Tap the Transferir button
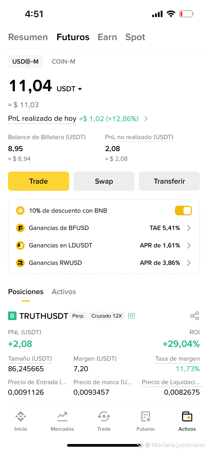The height and width of the screenshot is (451, 208). tap(169, 181)
